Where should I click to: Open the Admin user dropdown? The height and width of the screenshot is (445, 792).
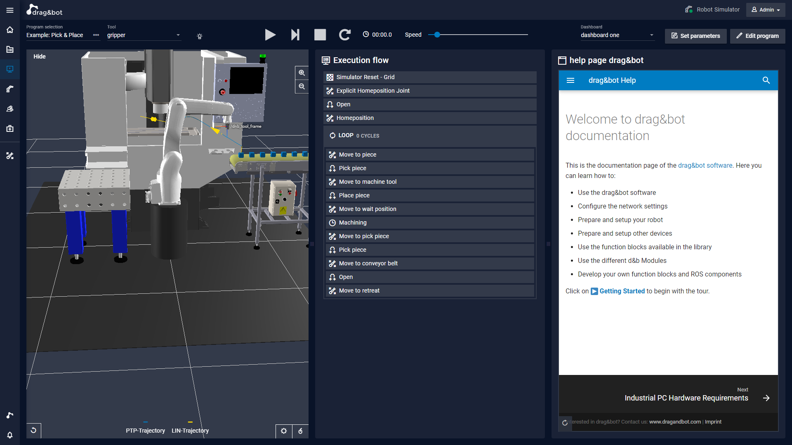pos(766,10)
